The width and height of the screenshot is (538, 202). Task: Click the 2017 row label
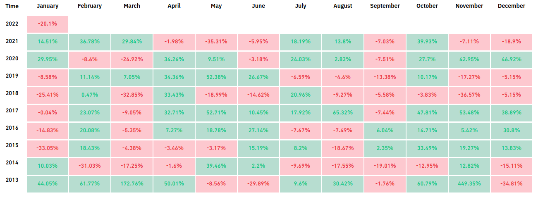point(12,110)
